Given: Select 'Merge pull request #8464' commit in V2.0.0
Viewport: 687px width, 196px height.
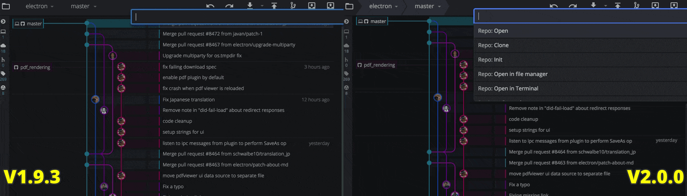Looking at the screenshot, I should point(572,152).
